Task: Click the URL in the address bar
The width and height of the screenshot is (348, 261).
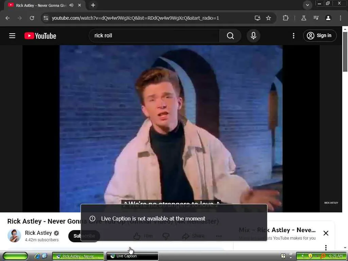Action: (x=135, y=18)
